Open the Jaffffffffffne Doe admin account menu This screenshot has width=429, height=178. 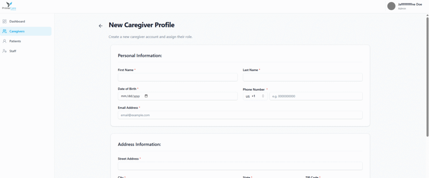(410, 4)
